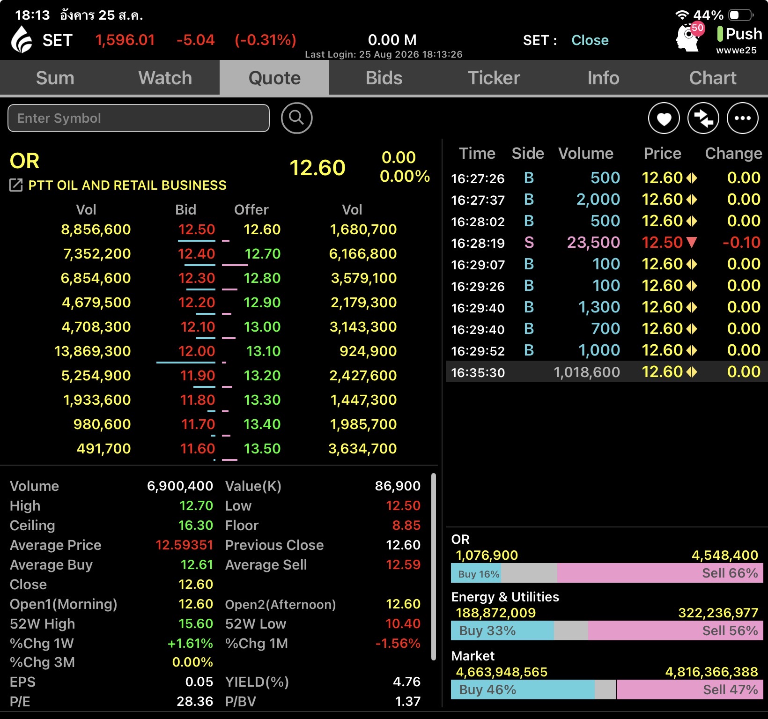Screen dimensions: 768x719
Task: Add OR to favorites with heart icon
Action: 664,118
